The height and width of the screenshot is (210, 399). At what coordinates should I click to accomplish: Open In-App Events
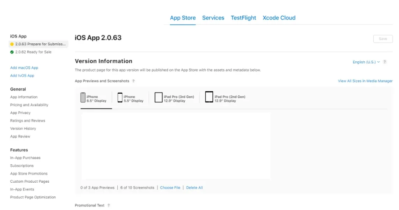tap(22, 190)
